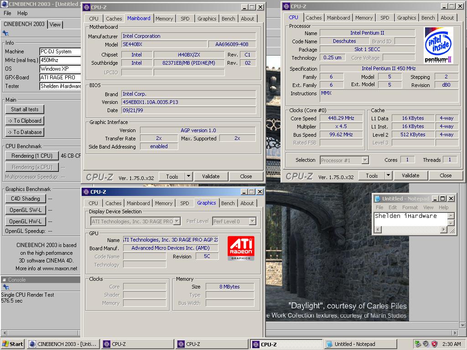Open the Cinebench File menu
The width and height of the screenshot is (467, 350).
point(7,13)
